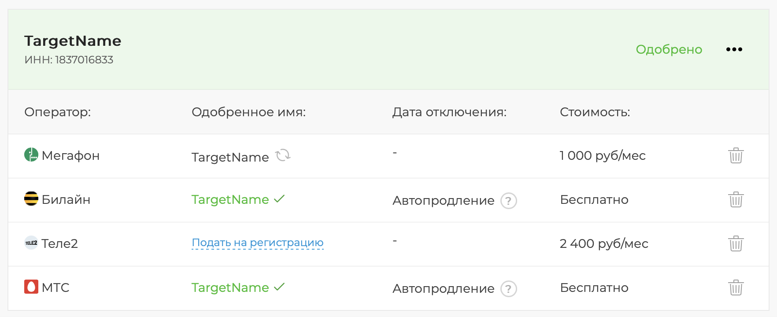Click the Оператор column header
Image resolution: width=777 pixels, height=317 pixels.
pos(58,112)
